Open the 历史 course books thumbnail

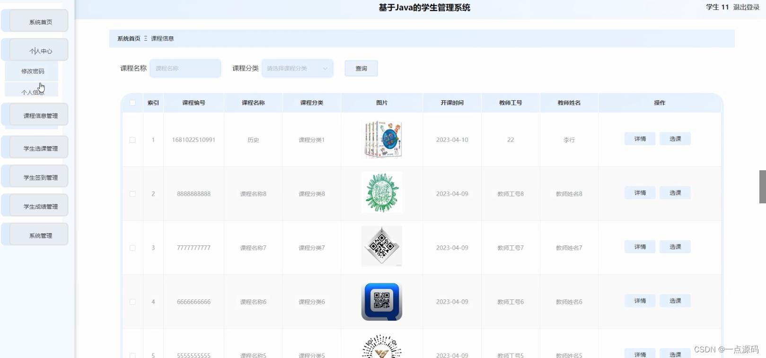(x=382, y=139)
